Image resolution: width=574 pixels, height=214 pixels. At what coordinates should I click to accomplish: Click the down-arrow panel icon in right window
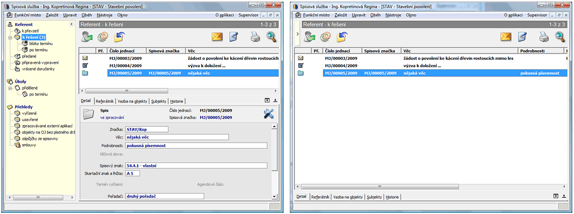[564, 196]
